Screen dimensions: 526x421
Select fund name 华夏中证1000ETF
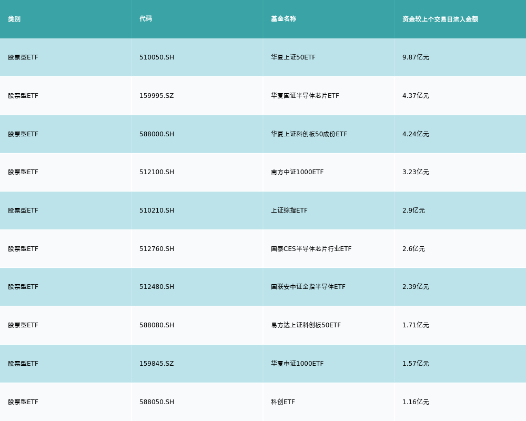(297, 364)
